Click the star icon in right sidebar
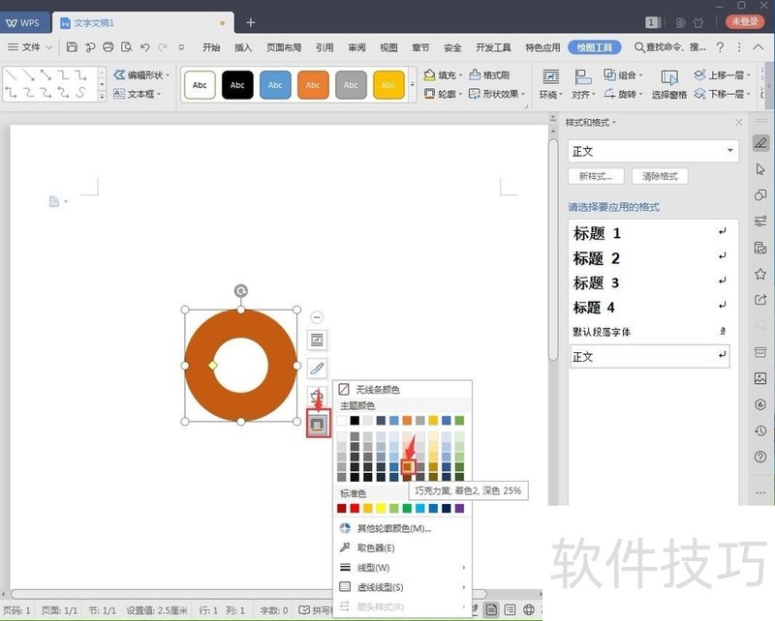The height and width of the screenshot is (621, 775). click(x=760, y=275)
